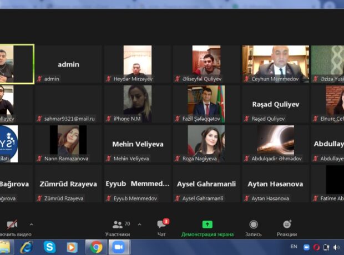
Task: Open Skype from the taskbar
Action: (49, 247)
